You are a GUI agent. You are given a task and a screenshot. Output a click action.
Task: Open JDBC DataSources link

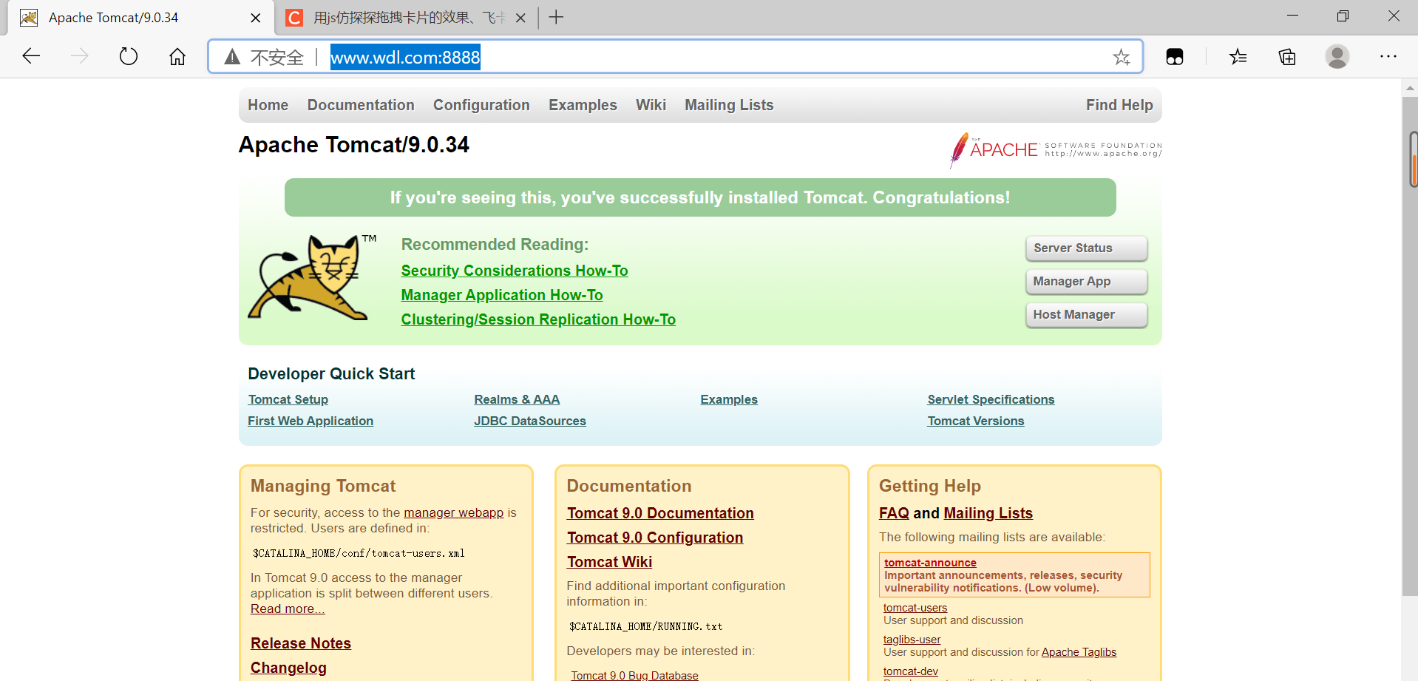[x=530, y=421]
